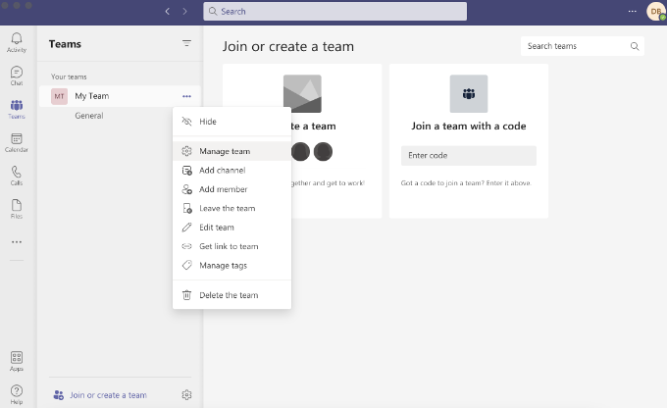The image size is (667, 408).
Task: Open the Calls section
Action: click(x=17, y=176)
